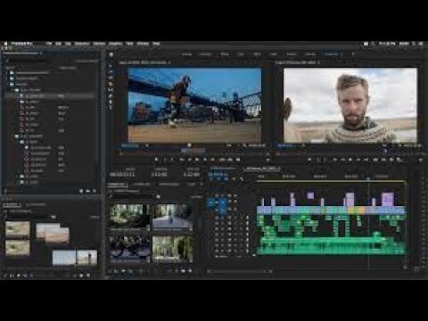Open the Timeline display settings wrench

pyautogui.click(x=241, y=179)
